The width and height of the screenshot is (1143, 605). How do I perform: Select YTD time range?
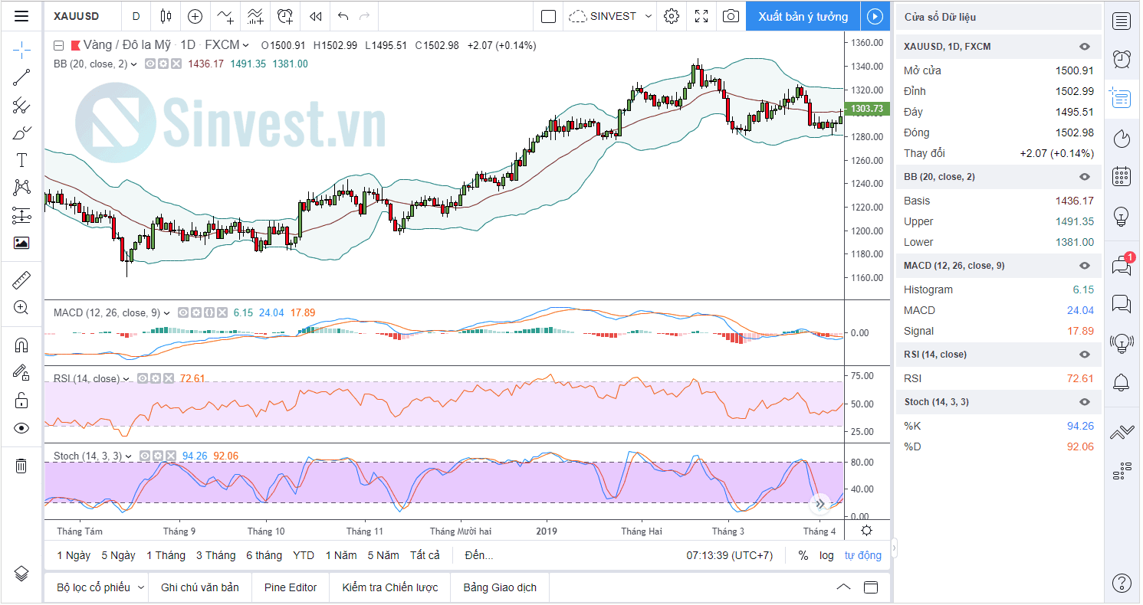coord(304,555)
